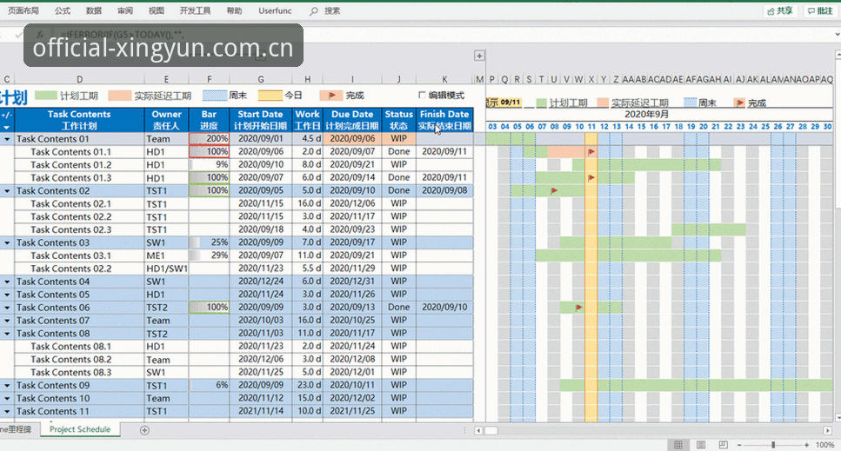Add a new sheet with the plus icon
The image size is (841, 451).
(x=144, y=430)
